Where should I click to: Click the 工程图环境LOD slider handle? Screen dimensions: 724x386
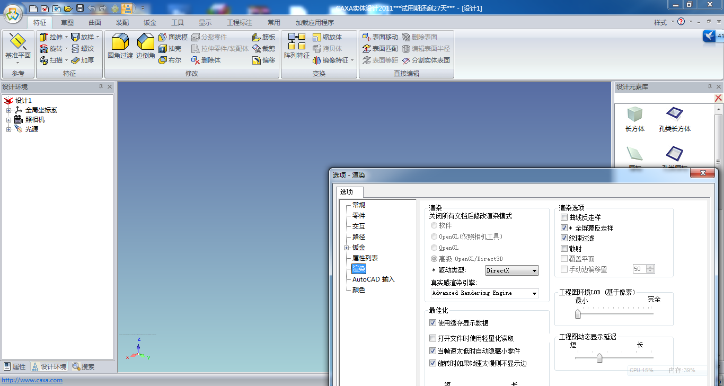click(x=578, y=314)
